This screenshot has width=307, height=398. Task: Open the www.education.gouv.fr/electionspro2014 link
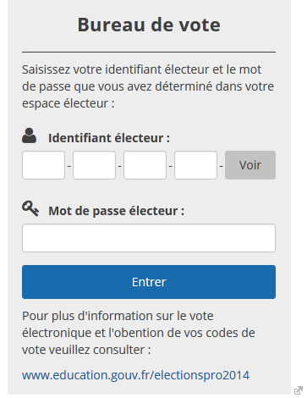135,375
